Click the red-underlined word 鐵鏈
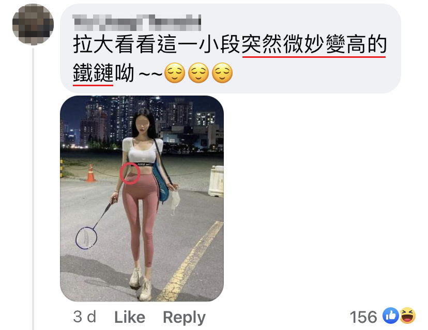This screenshot has width=428, height=330. coord(93,73)
